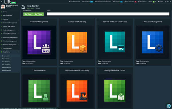Image resolution: width=172 pixels, height=109 pixels.
Task: Open Tips and Tricks
Action: pyautogui.click(x=6, y=65)
